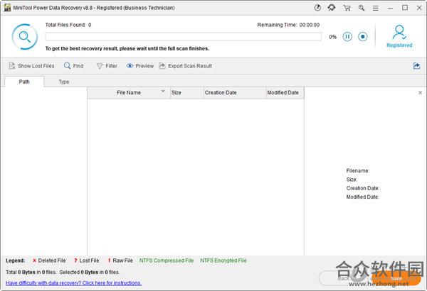The image size is (427, 291).
Task: Open the hamburger menu icon
Action: tap(376, 8)
